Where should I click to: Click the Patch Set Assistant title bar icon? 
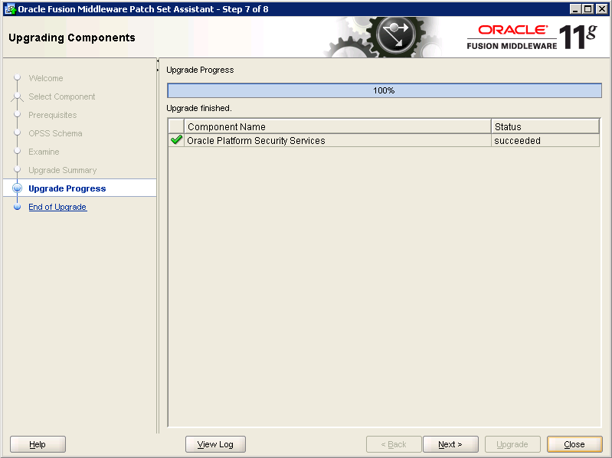10,9
